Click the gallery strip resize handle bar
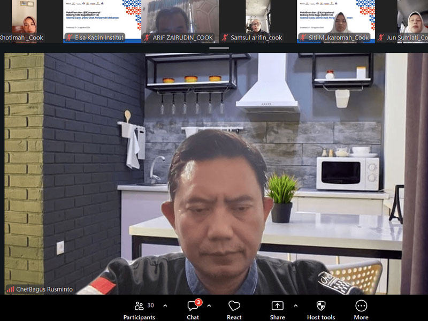This screenshot has height=321, width=428. point(219,48)
